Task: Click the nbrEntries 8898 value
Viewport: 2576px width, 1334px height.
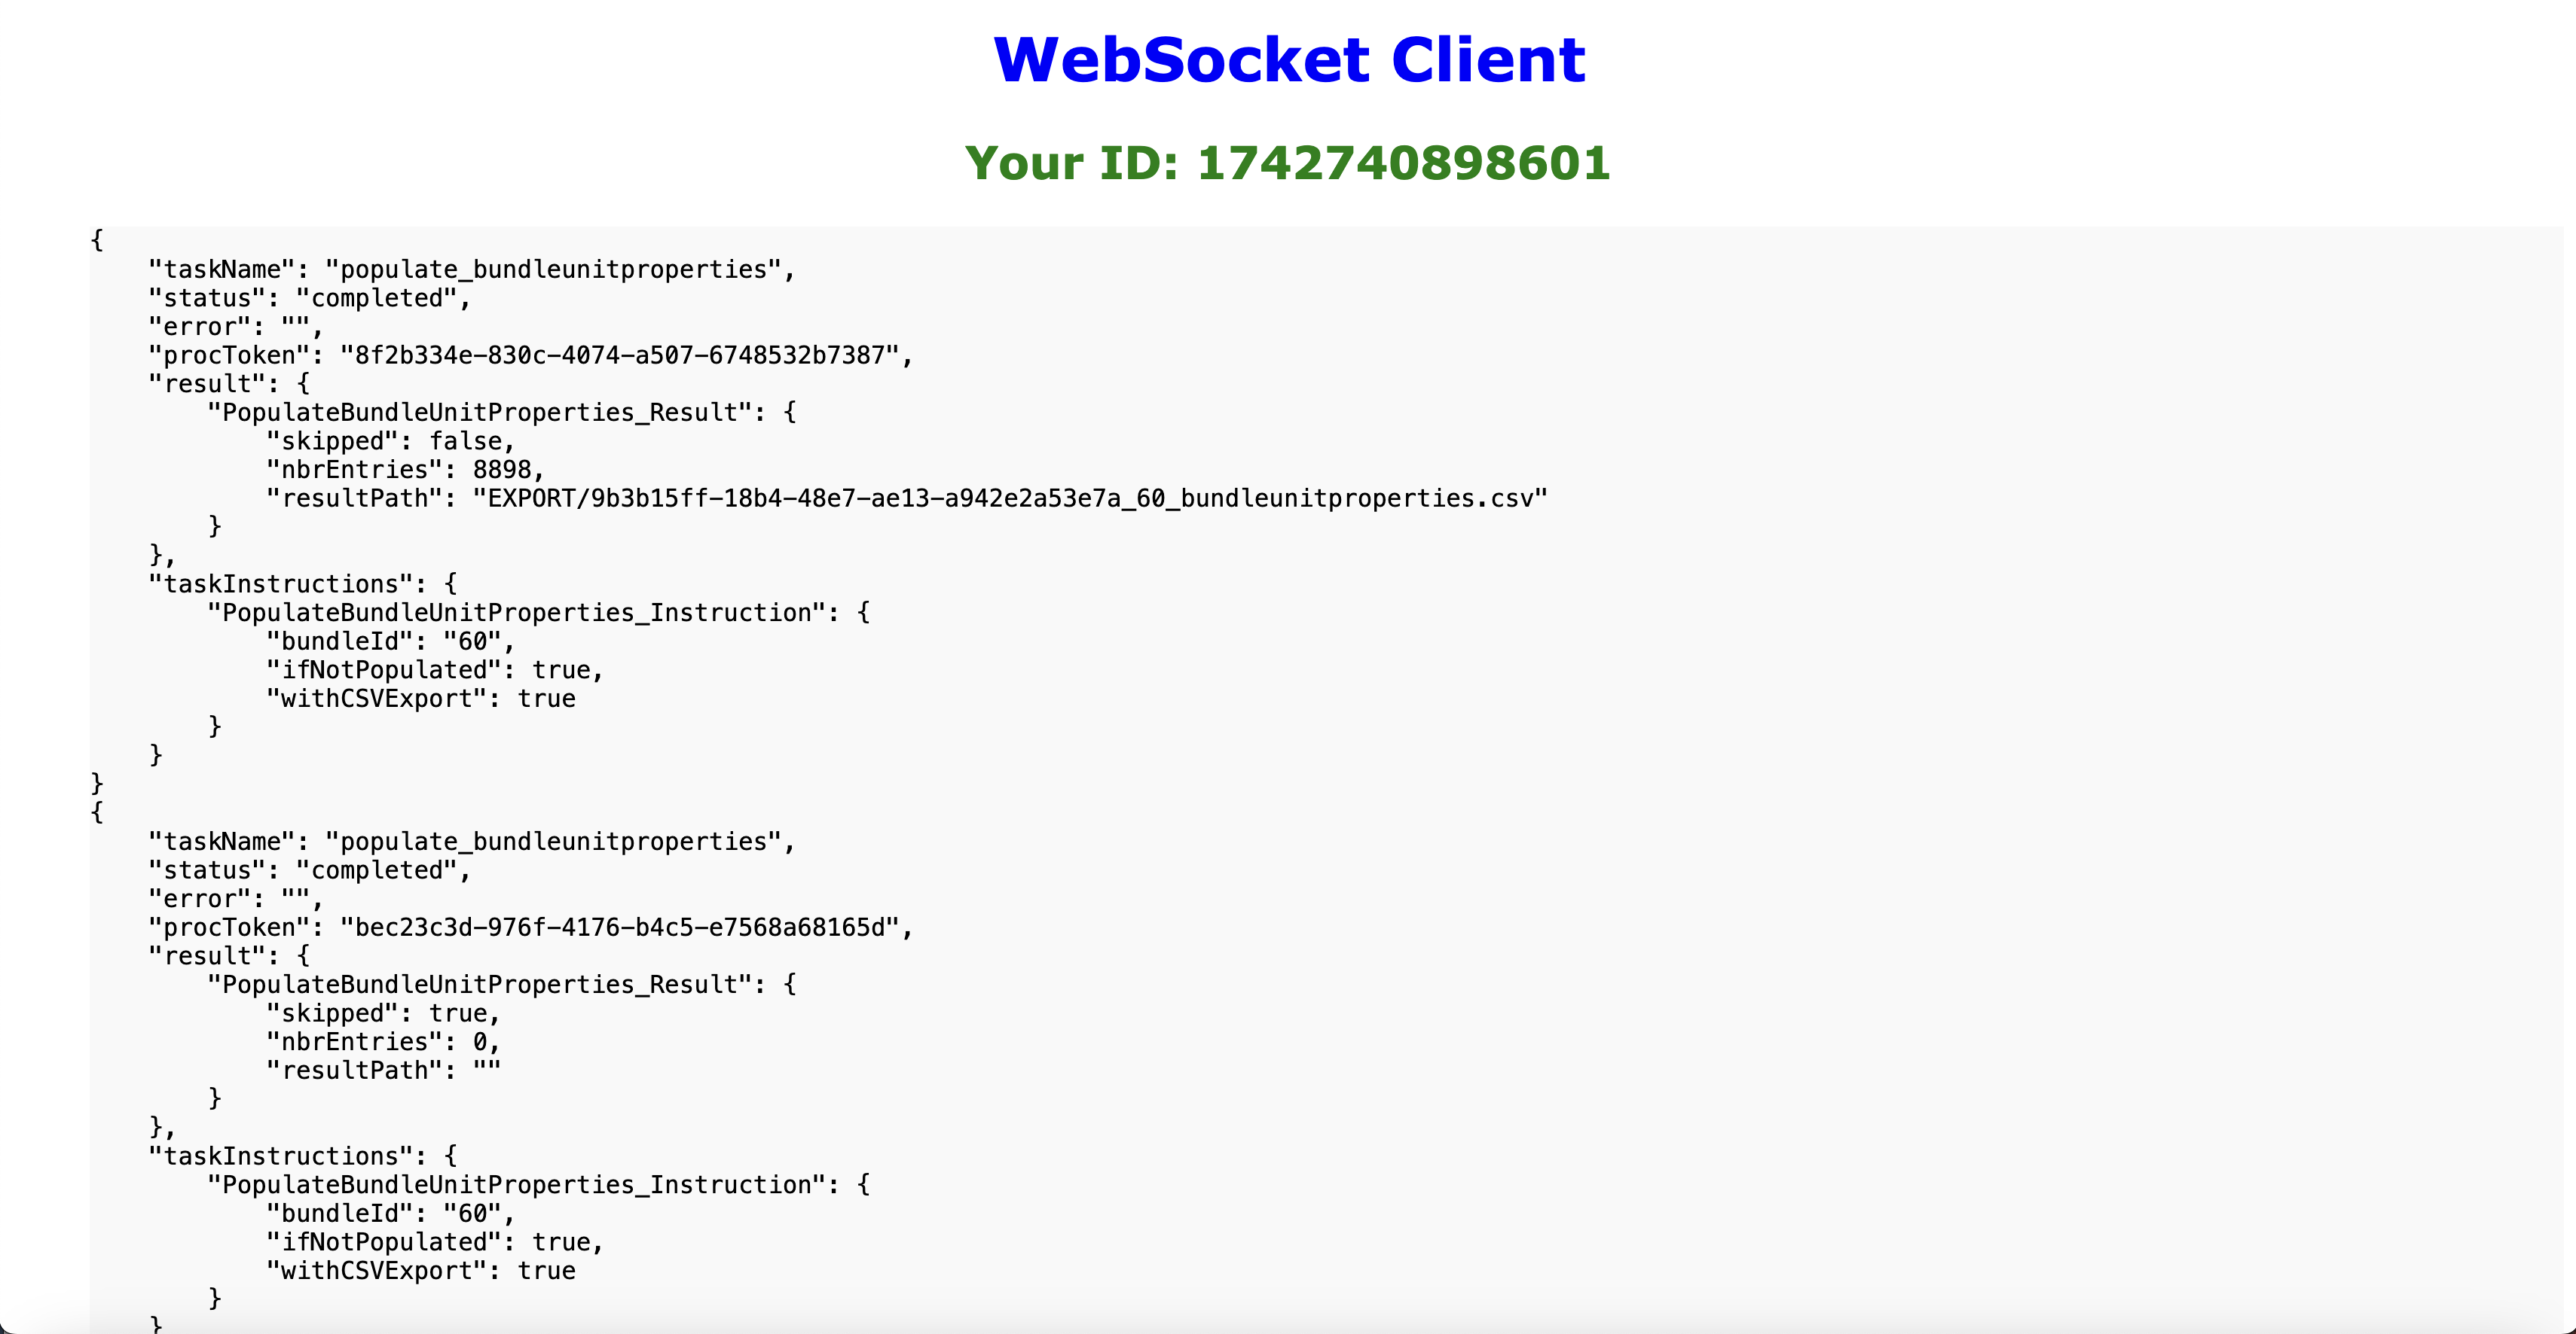Action: pos(502,470)
